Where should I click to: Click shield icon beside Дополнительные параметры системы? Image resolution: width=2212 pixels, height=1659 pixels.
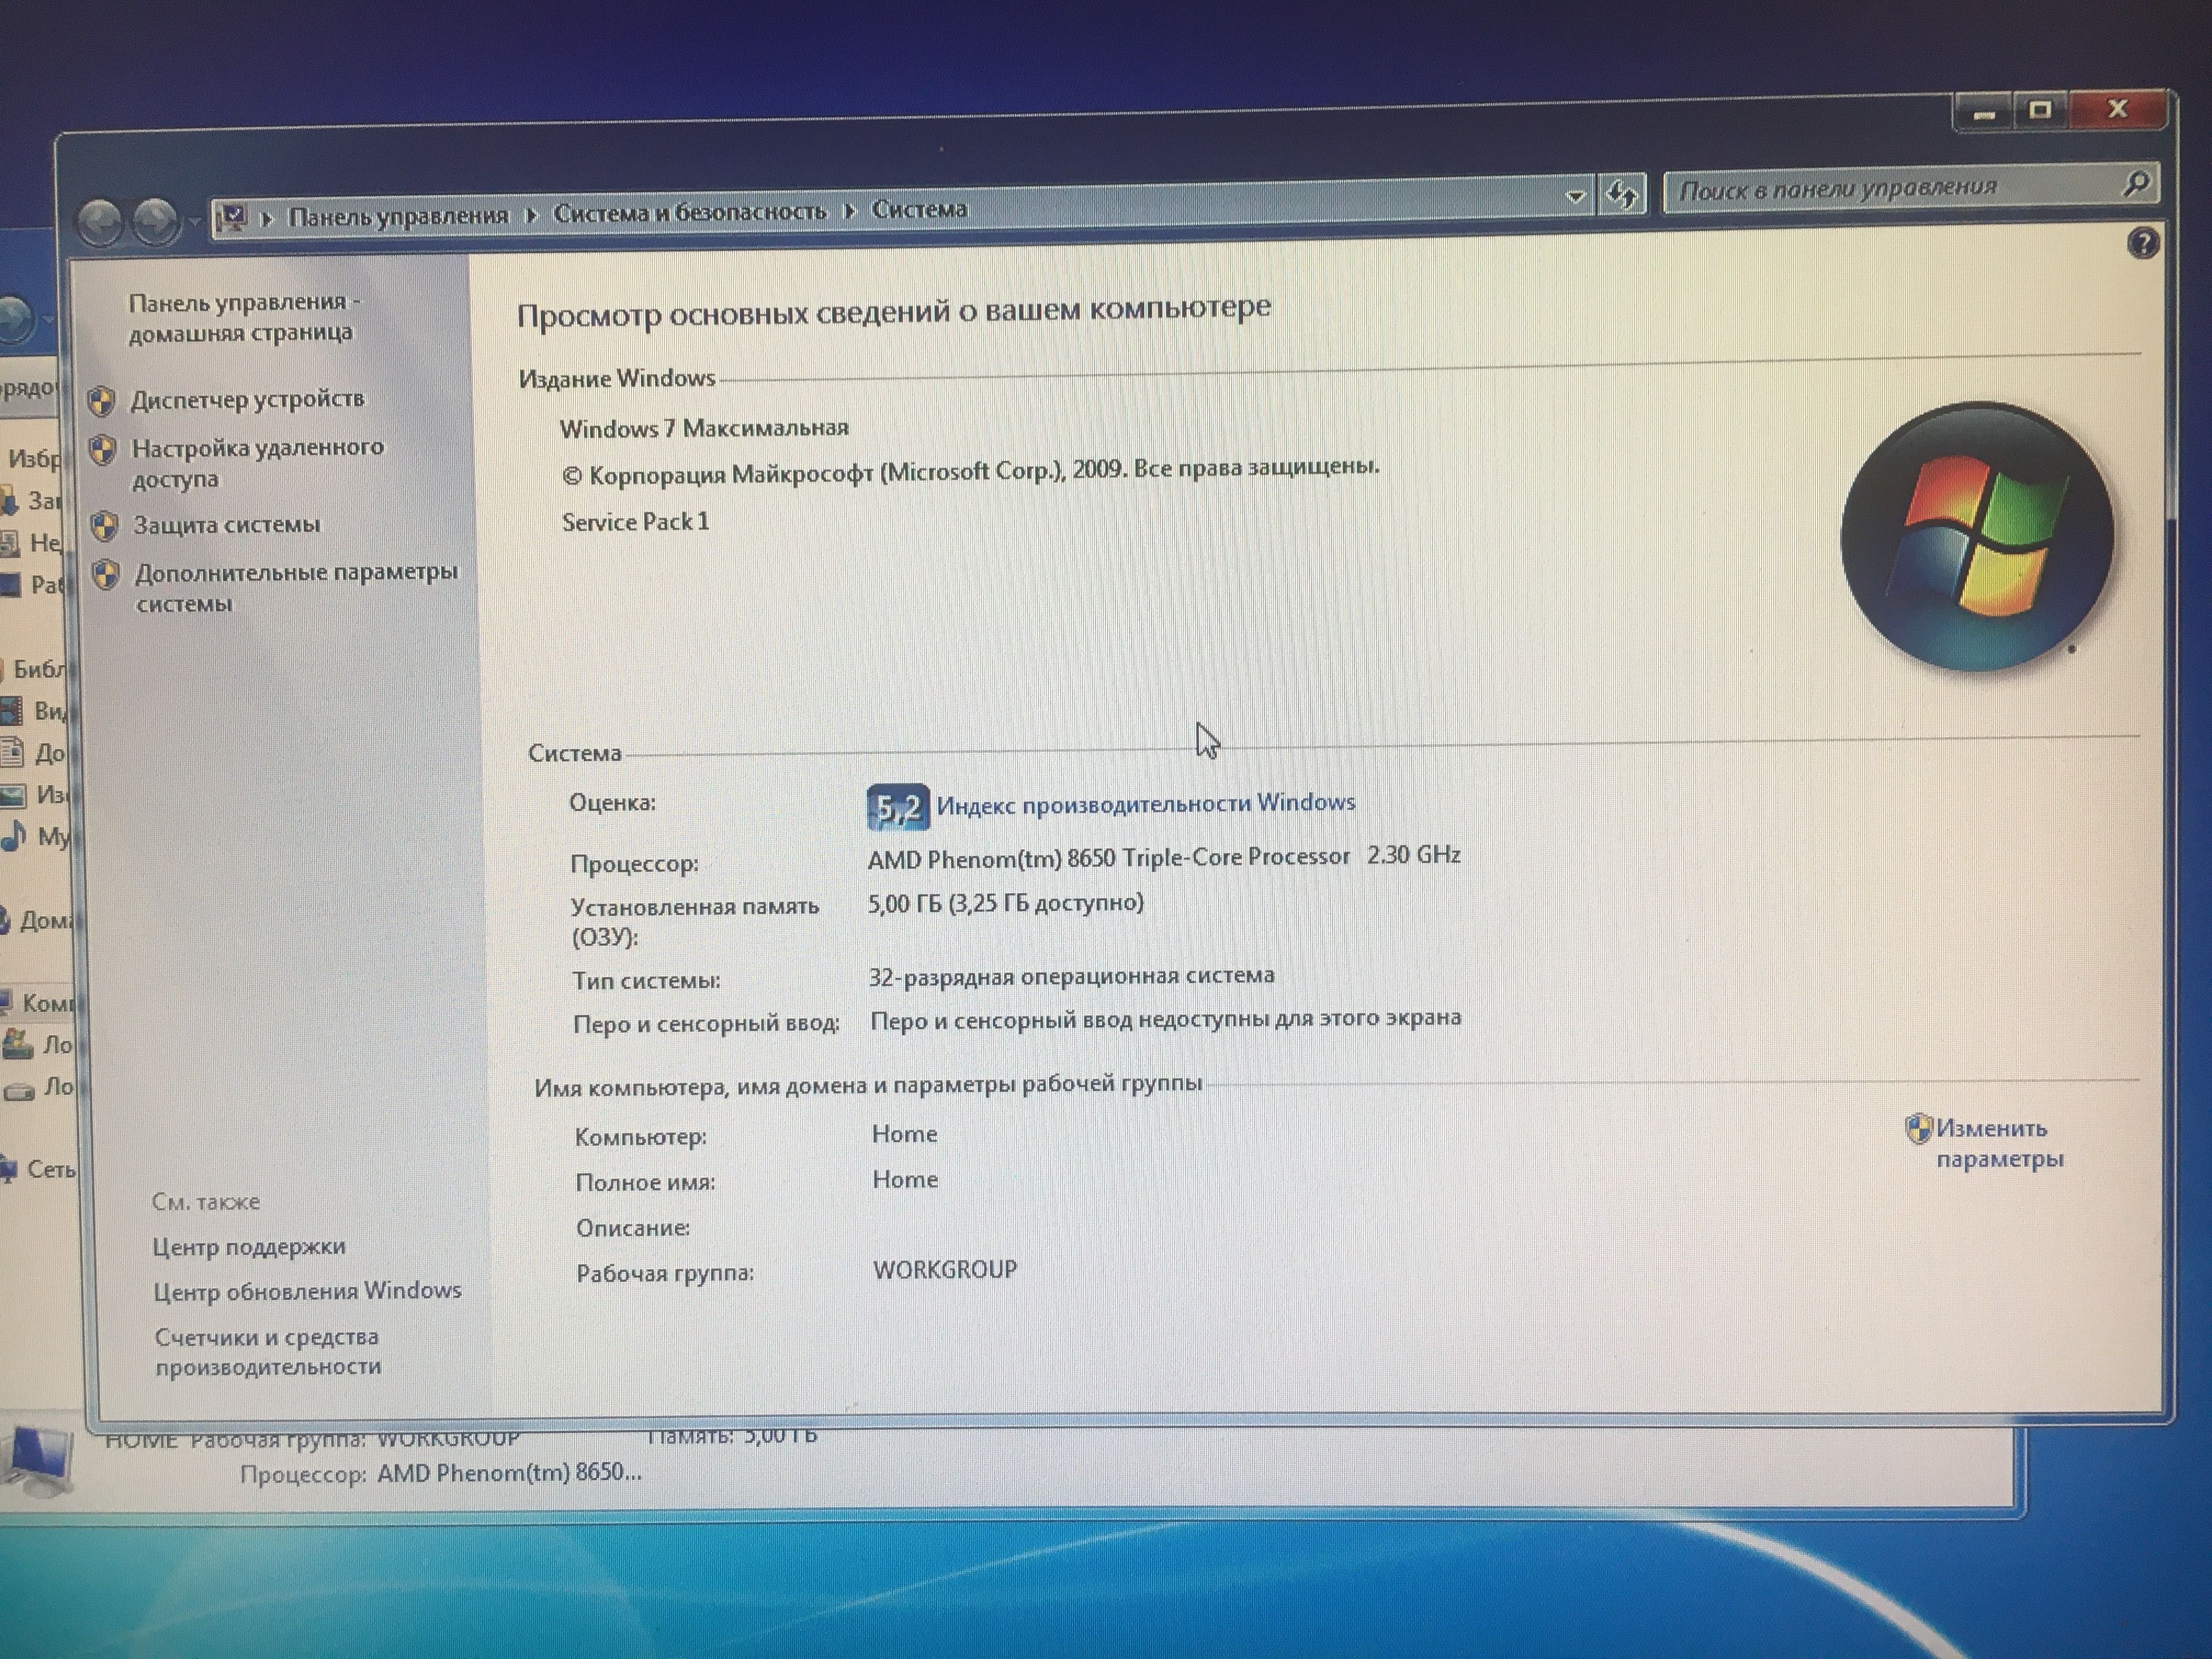[x=106, y=575]
